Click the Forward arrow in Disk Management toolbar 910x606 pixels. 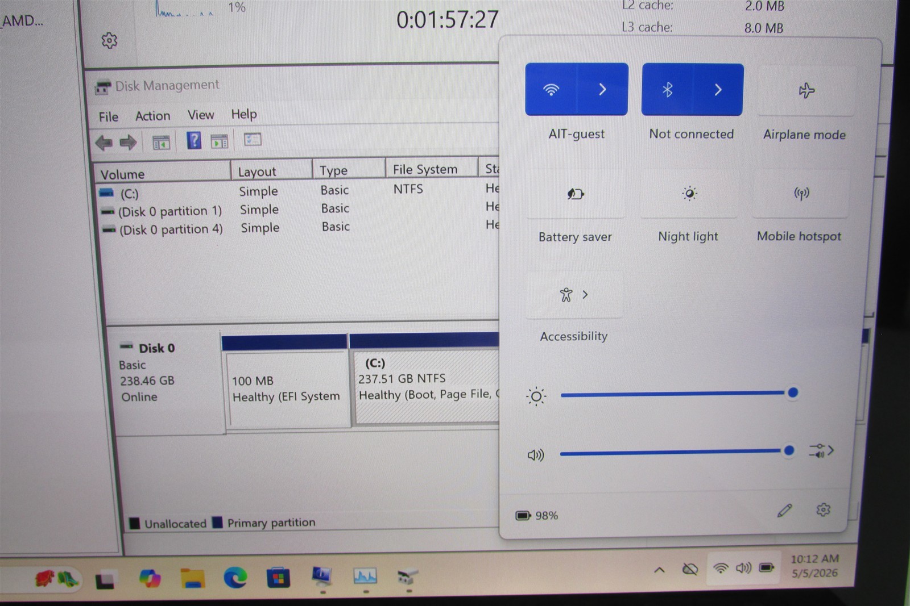[x=128, y=142]
